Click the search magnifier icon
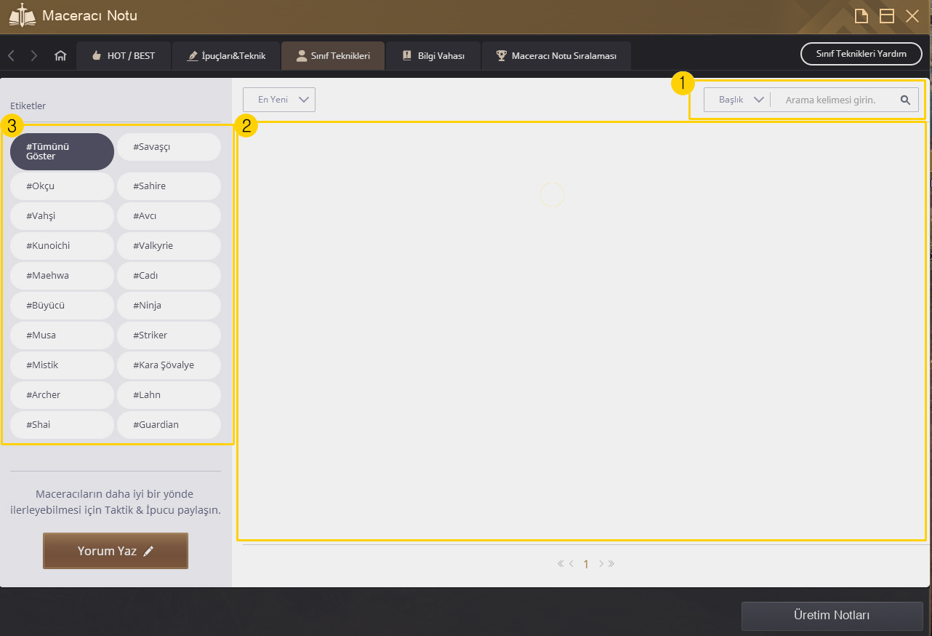 point(905,100)
